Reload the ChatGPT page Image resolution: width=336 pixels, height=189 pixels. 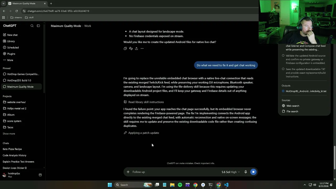pyautogui.click(x=17, y=11)
